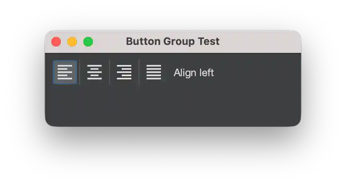Click separator between left and center buttons

(80, 72)
